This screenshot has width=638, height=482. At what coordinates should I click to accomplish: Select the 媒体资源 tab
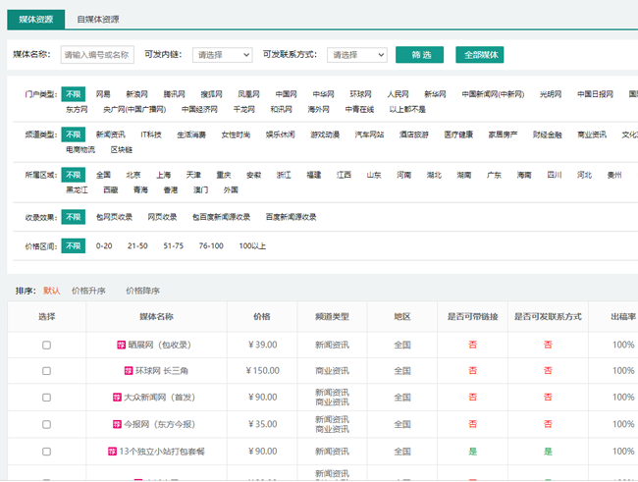36,19
